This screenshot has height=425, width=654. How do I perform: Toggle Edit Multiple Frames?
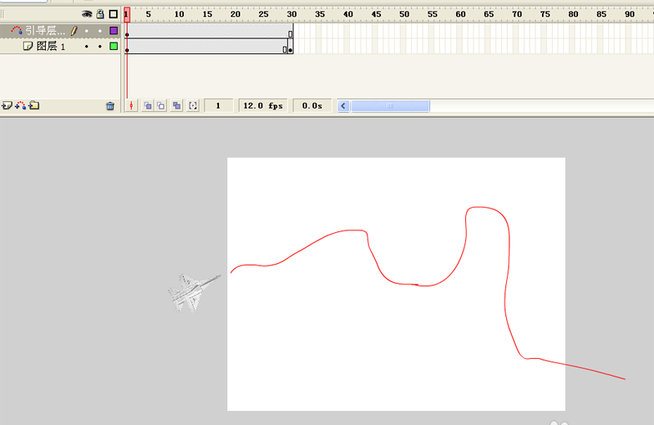click(x=177, y=106)
